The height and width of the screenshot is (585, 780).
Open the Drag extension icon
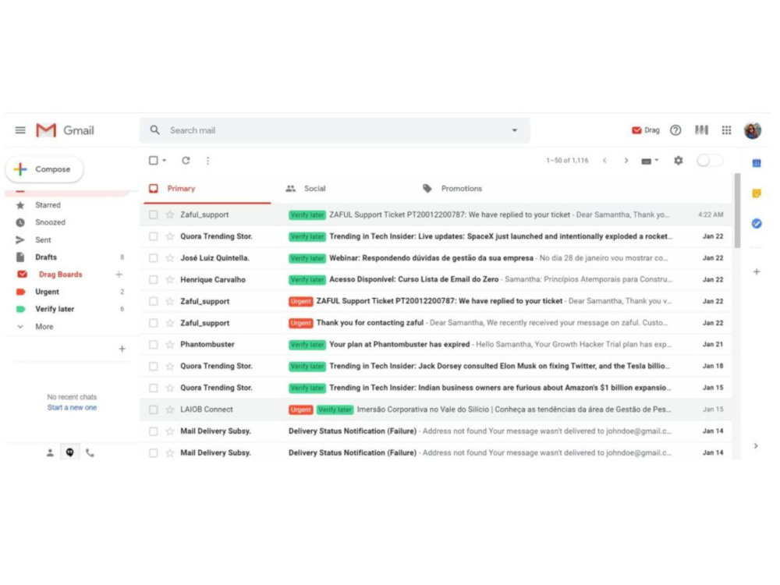(x=645, y=130)
